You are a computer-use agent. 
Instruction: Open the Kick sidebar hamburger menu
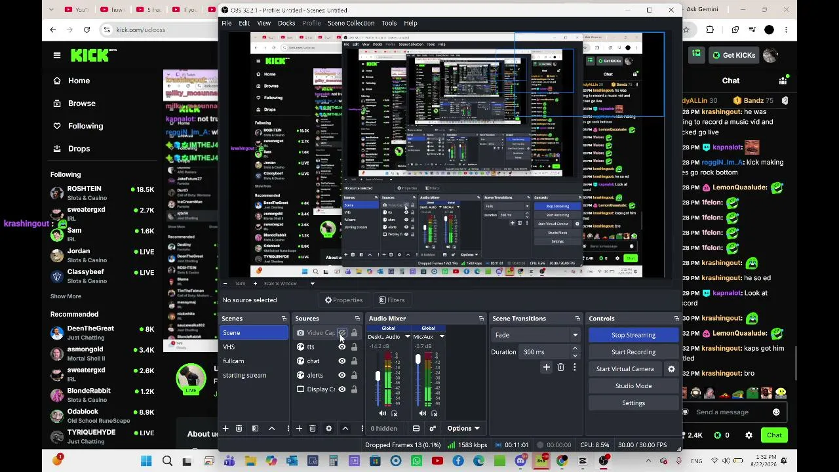click(57, 55)
